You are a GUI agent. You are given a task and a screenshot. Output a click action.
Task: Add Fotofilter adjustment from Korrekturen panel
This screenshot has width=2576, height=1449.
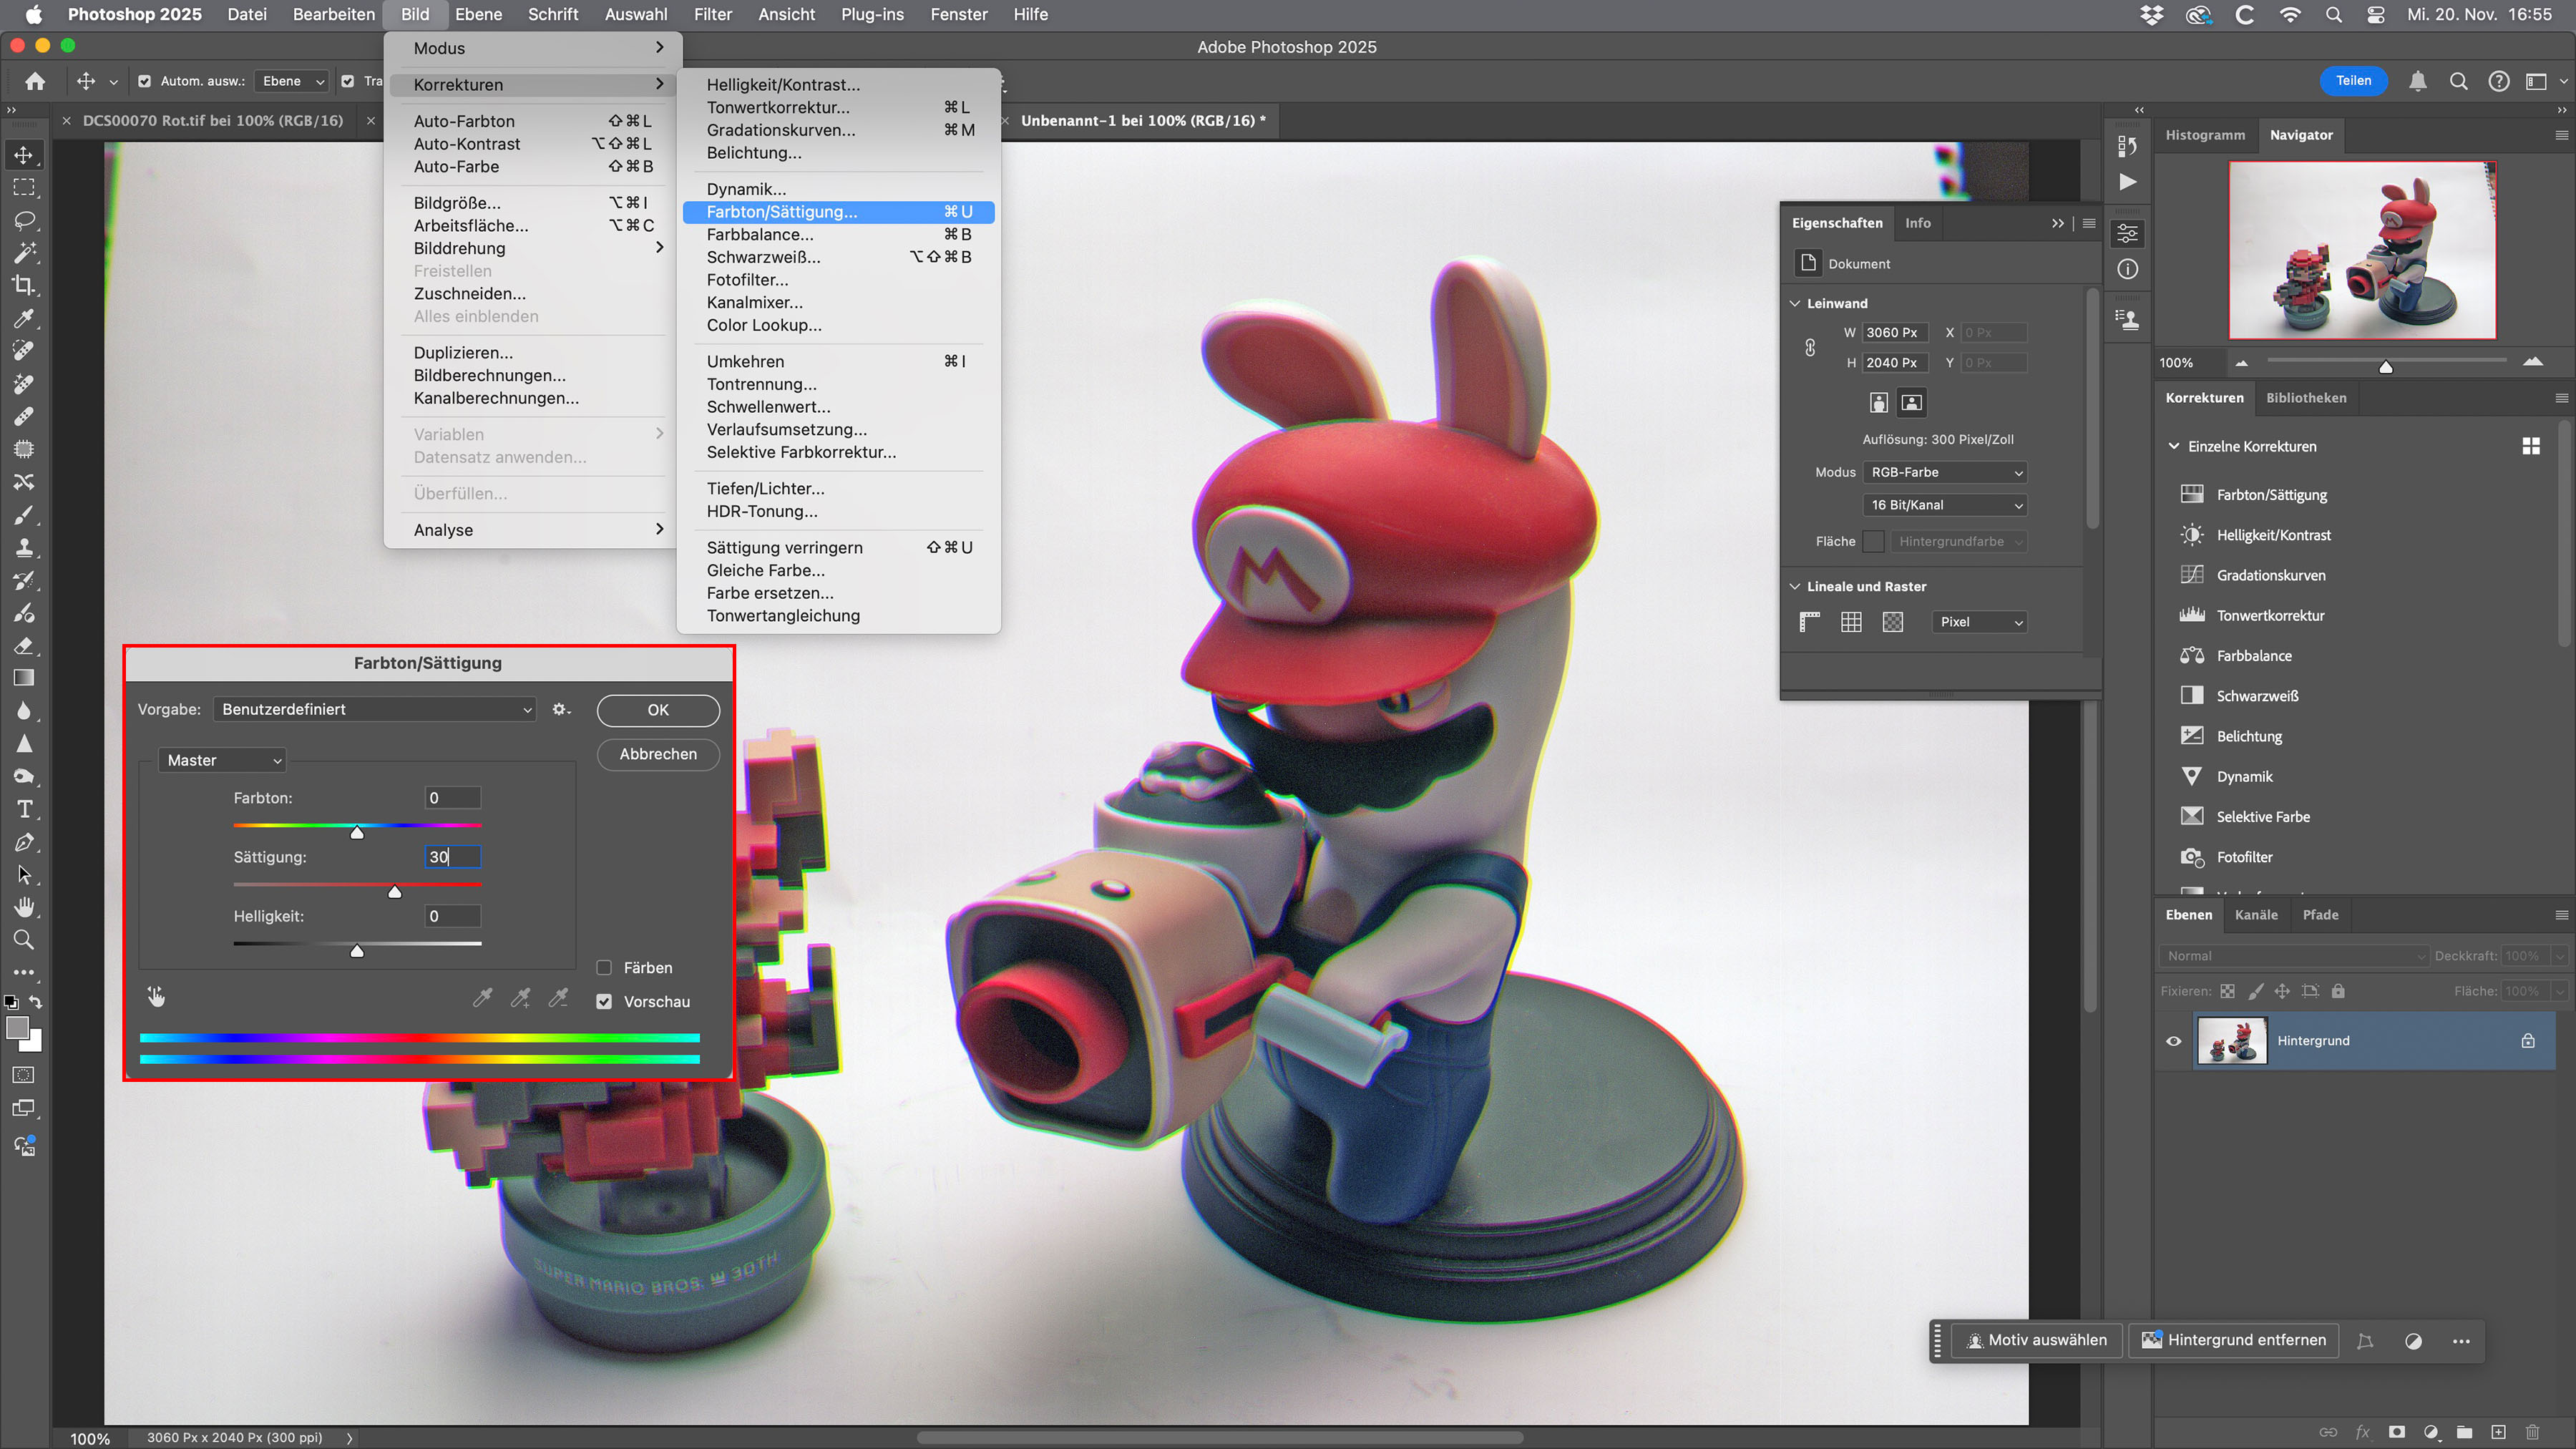click(x=2244, y=857)
